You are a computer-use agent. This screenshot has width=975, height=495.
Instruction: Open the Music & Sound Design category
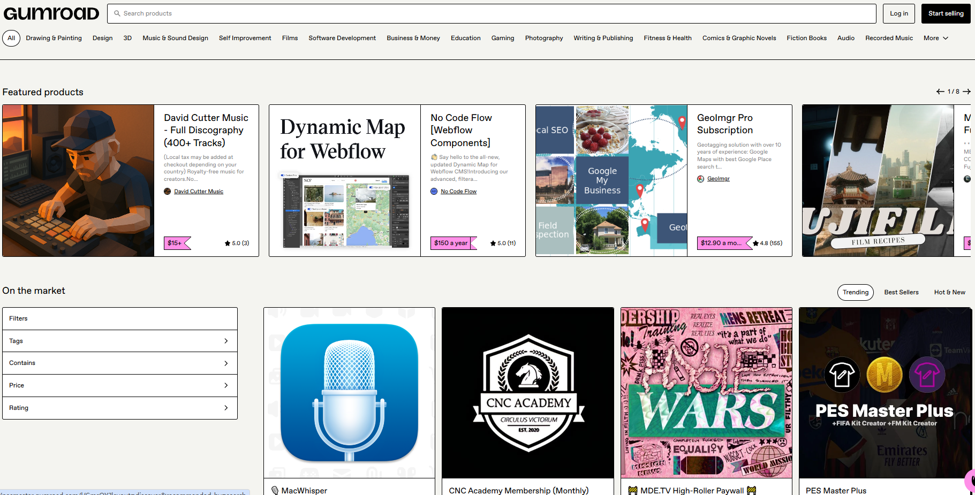click(x=175, y=38)
